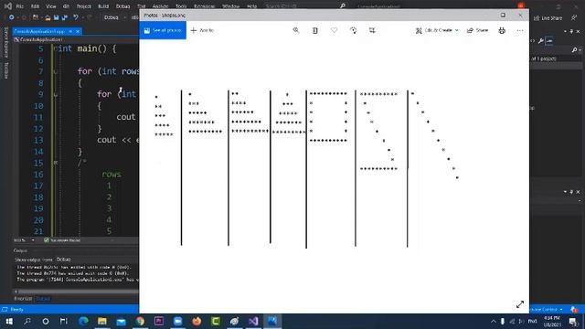Screen dimensions: 585x329
Task: Click Live Share in Visual Studio
Action: (x=548, y=18)
